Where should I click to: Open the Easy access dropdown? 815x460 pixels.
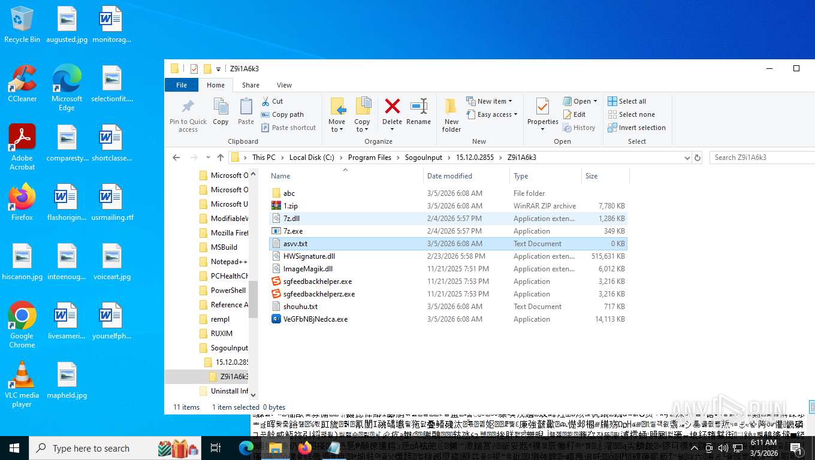tap(491, 114)
